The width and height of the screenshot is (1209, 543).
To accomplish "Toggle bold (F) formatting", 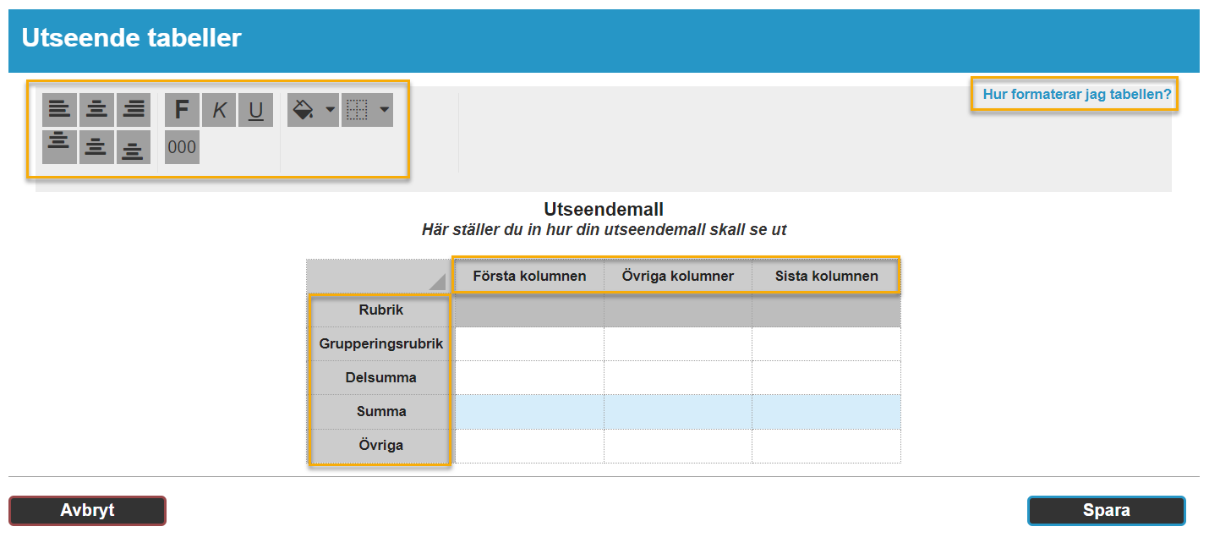I will pyautogui.click(x=182, y=110).
